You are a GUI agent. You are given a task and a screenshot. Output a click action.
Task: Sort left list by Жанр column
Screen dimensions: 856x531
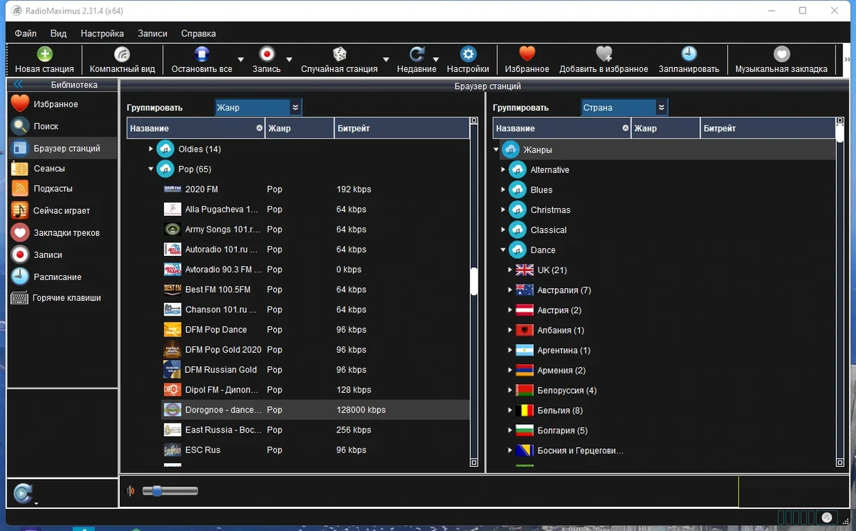pyautogui.click(x=299, y=128)
